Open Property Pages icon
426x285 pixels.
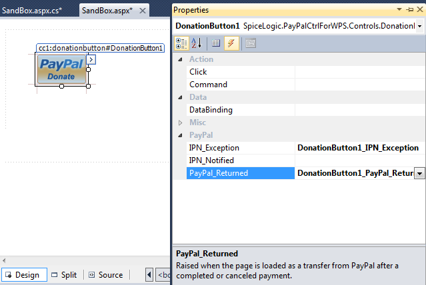point(250,43)
